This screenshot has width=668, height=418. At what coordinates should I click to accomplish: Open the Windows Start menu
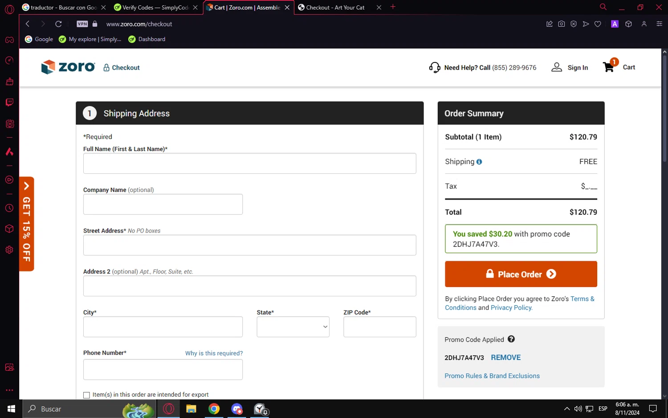click(11, 409)
